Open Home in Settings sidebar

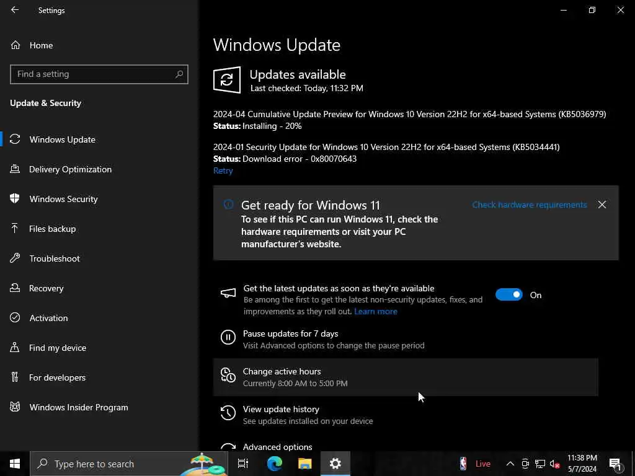pos(41,45)
